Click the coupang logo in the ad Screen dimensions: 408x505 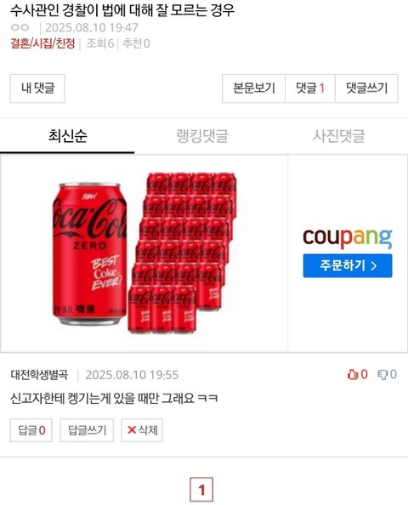point(348,238)
